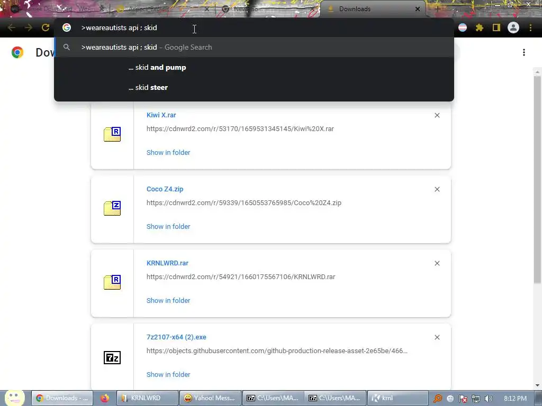Toggle the Chrome side panel icon
Viewport: 542px width, 406px height.
496,27
